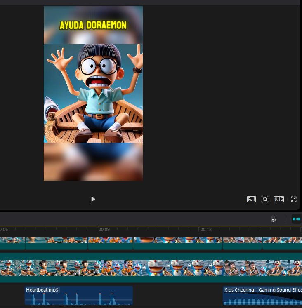
Task: Open the 9:16 aspect ratio selector
Action: 278,199
